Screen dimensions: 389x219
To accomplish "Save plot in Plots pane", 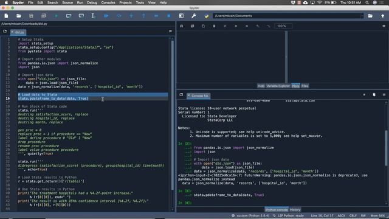I will point(182,26).
